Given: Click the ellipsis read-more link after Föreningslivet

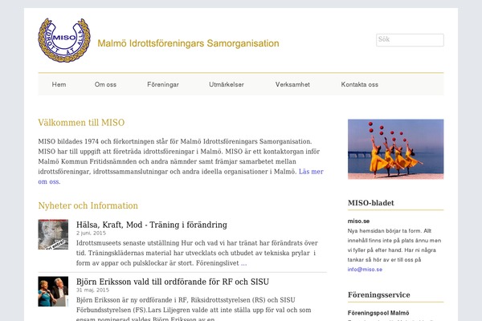Looking at the screenshot, I should pyautogui.click(x=243, y=263).
